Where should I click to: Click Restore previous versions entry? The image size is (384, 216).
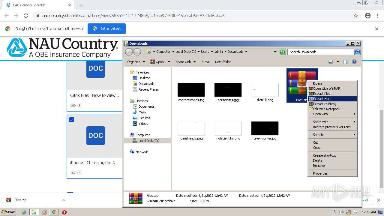tap(332, 127)
